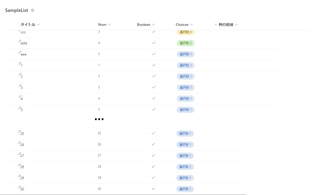
Task: Select the green 選択肢 2 pill in ddd row
Action: coord(186,43)
